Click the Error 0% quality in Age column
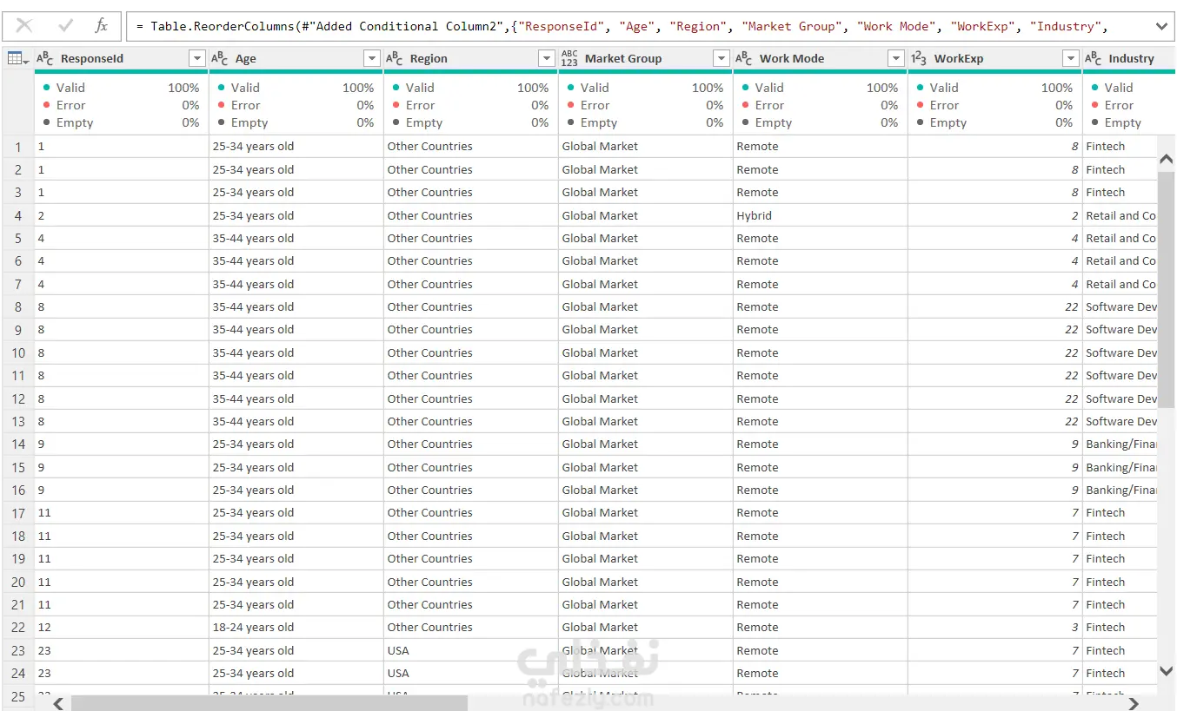 tap(296, 105)
